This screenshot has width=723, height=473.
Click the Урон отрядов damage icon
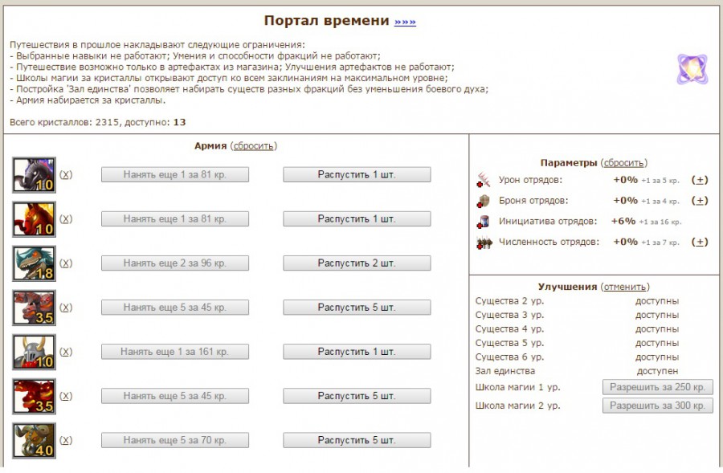click(483, 180)
